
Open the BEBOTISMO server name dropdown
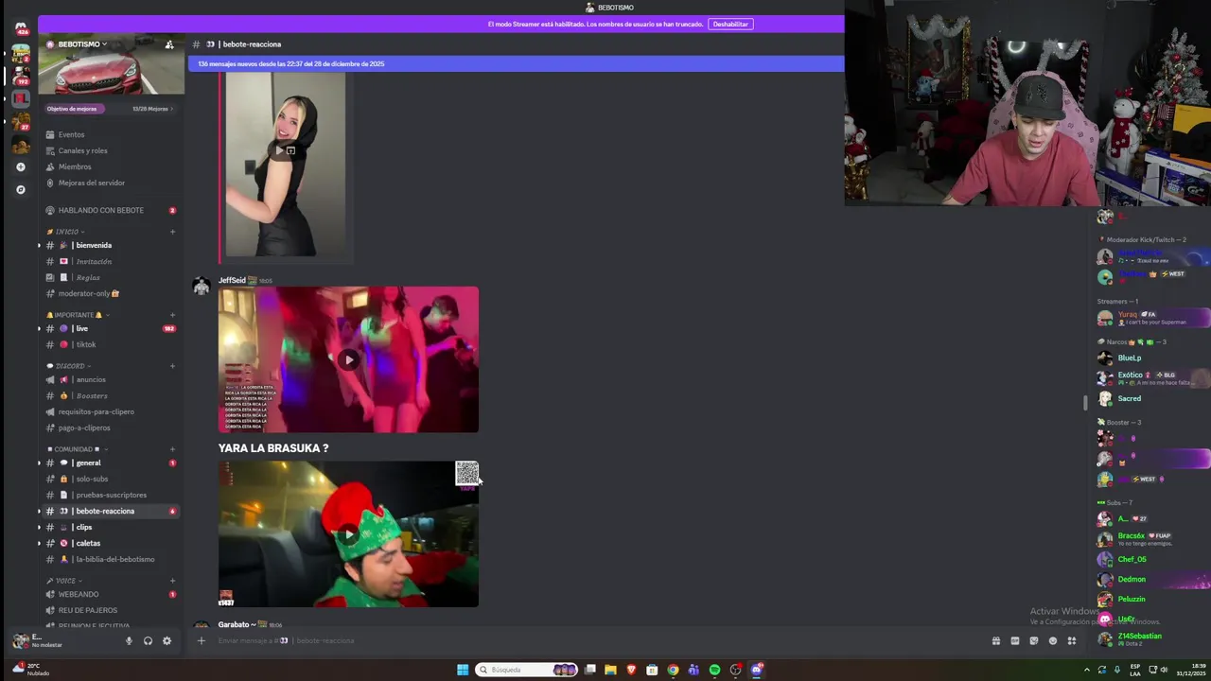pyautogui.click(x=83, y=44)
